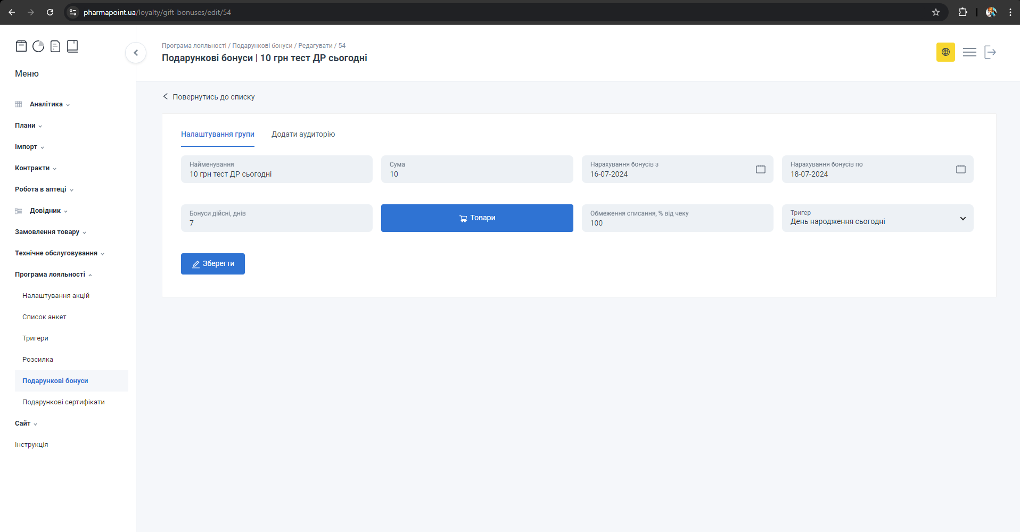Click Редагувати breadcrumb
Image resolution: width=1020 pixels, height=532 pixels.
pos(315,46)
